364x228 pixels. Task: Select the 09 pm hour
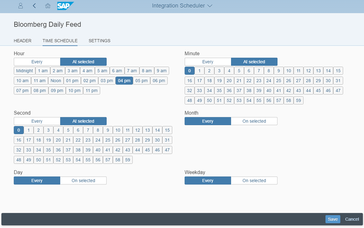57,91
